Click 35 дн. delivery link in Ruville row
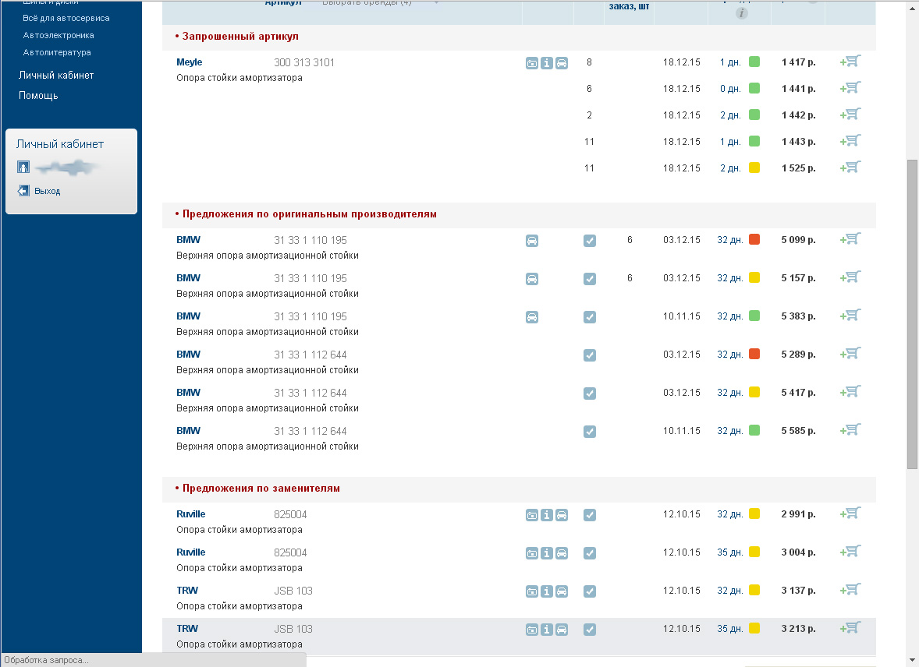This screenshot has width=919, height=667. [730, 552]
